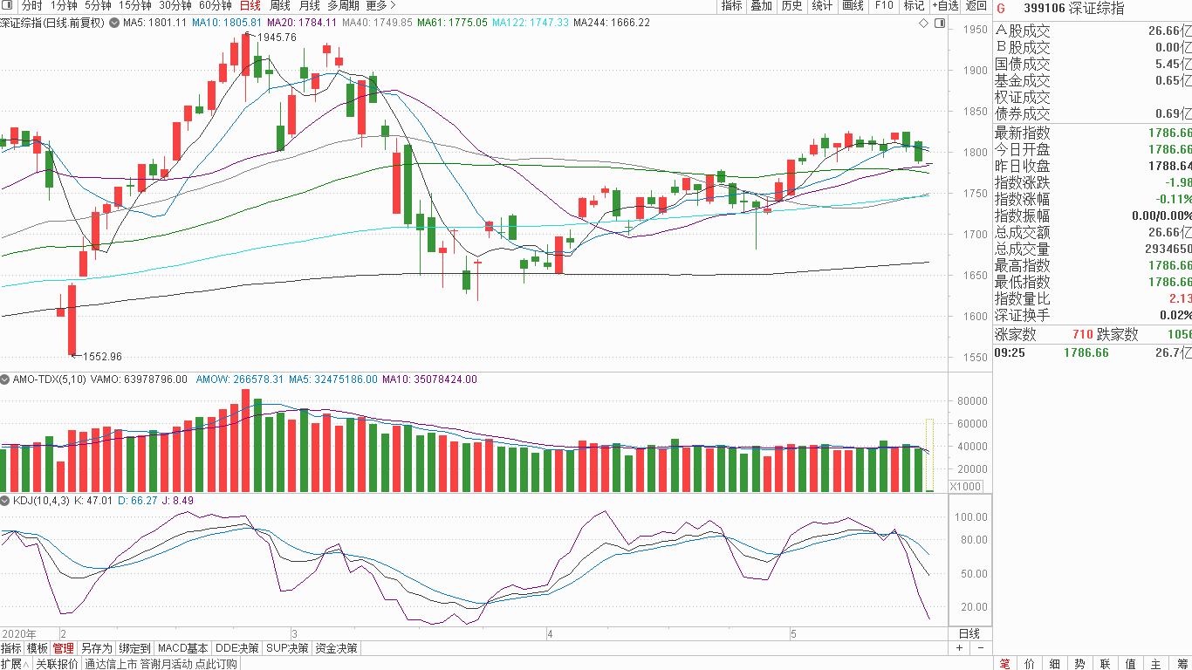Open KDJ indicator dropdown arrow
The width and height of the screenshot is (1192, 670).
5,500
